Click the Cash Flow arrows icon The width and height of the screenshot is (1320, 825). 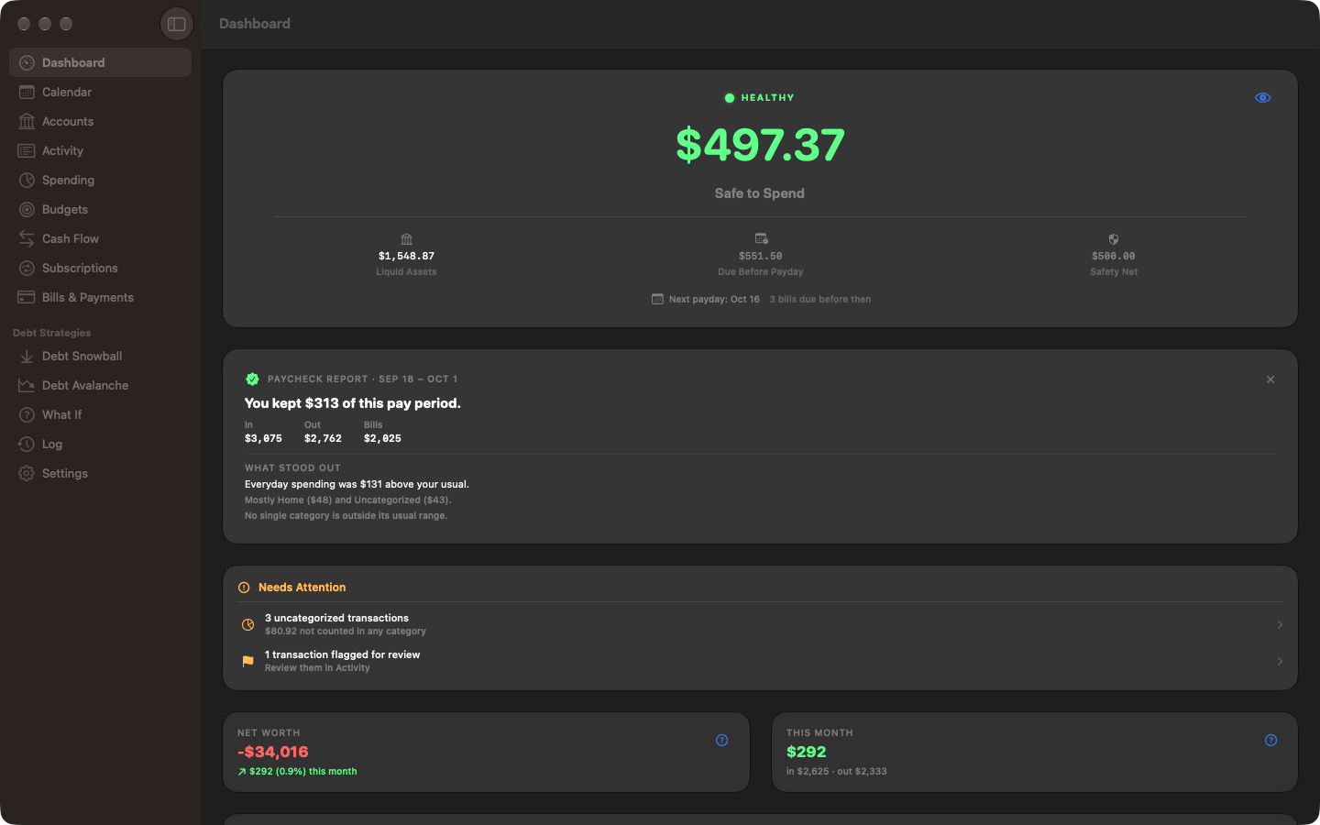pyautogui.click(x=27, y=238)
